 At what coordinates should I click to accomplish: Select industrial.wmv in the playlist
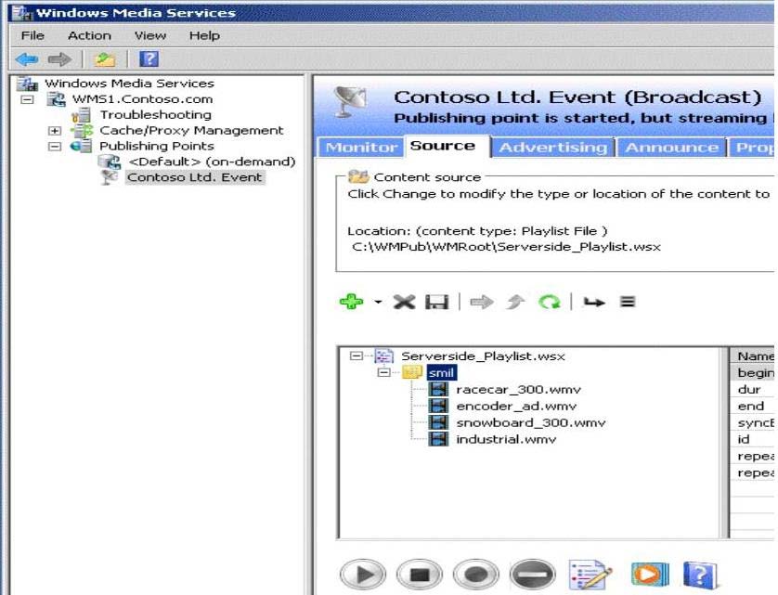pyautogui.click(x=506, y=439)
